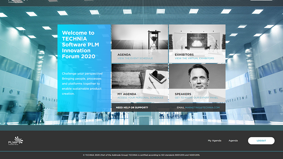
Task: Click the welcome heading 'Welcome to TECHNIA Software PLM Innovation Forum 2020'
Action: [80, 44]
